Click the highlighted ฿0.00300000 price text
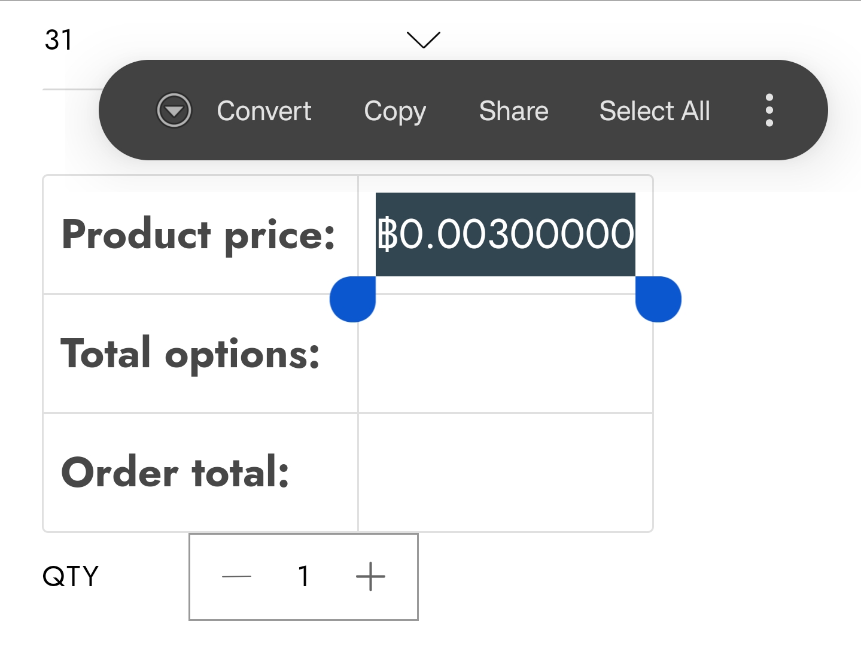Viewport: 861px width, 646px height. coord(505,234)
